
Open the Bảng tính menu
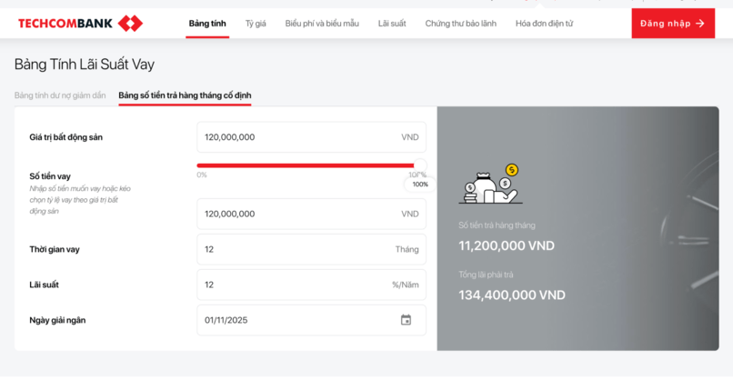(x=207, y=24)
